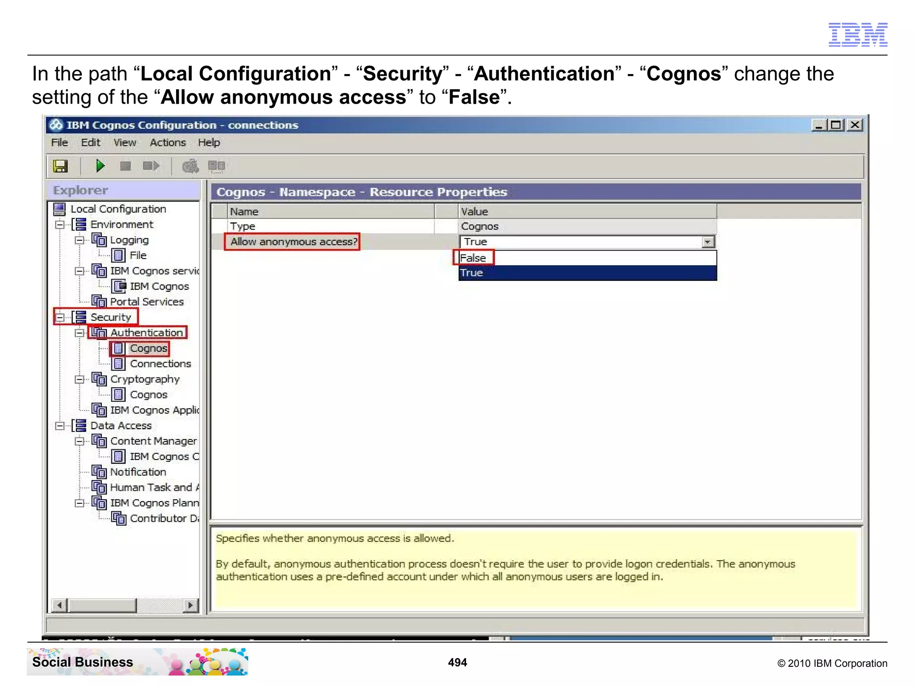This screenshot has height=686, width=915.
Task: Collapse the Content Manager tree node
Action: [x=80, y=441]
